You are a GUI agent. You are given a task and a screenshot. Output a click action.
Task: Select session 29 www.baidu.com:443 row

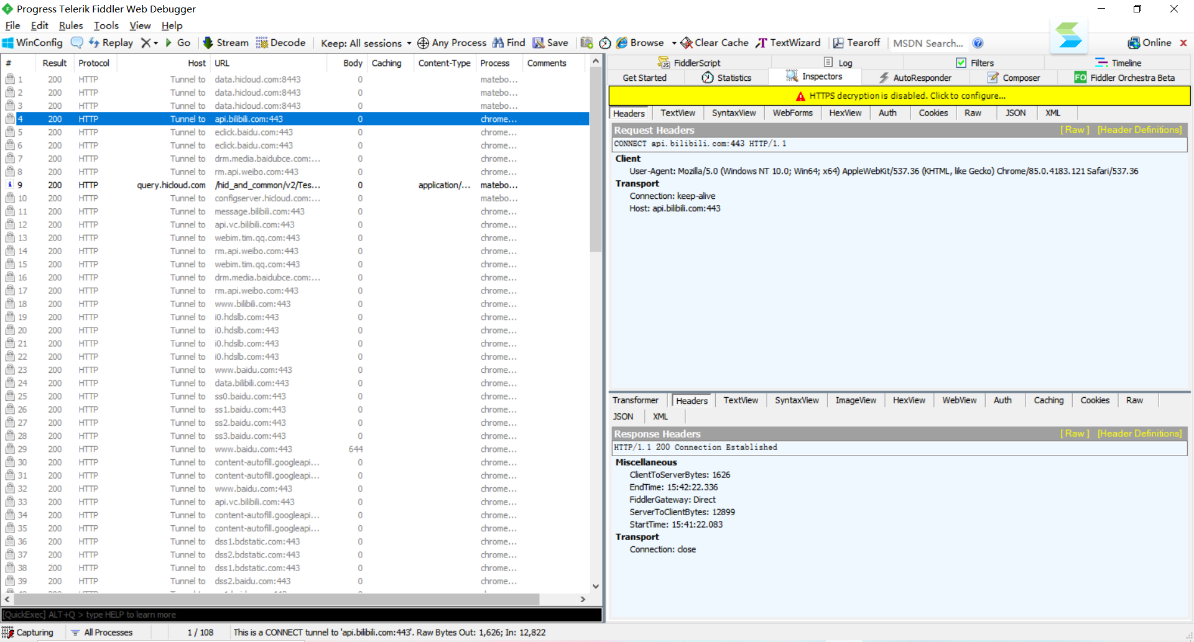point(295,449)
